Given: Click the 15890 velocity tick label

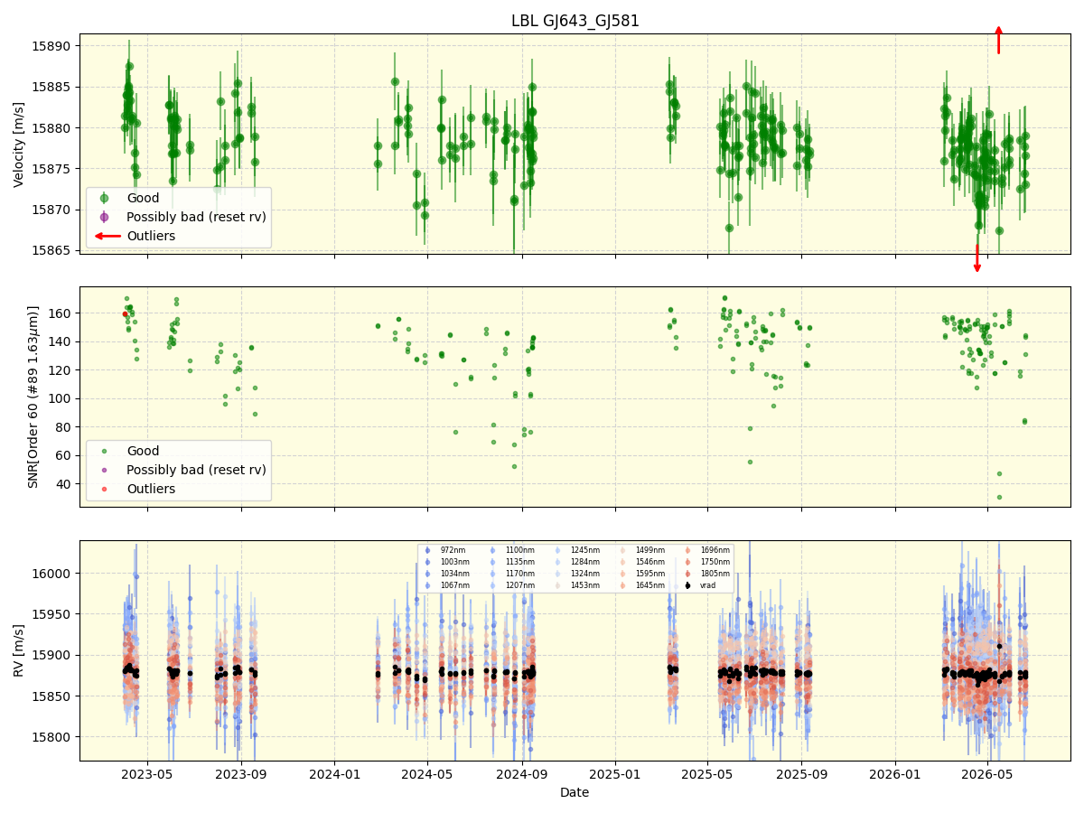Looking at the screenshot, I should point(52,46).
